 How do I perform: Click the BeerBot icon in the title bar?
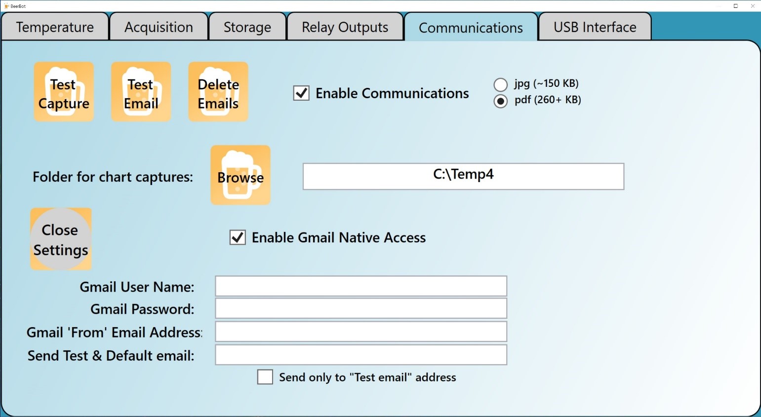pos(7,6)
